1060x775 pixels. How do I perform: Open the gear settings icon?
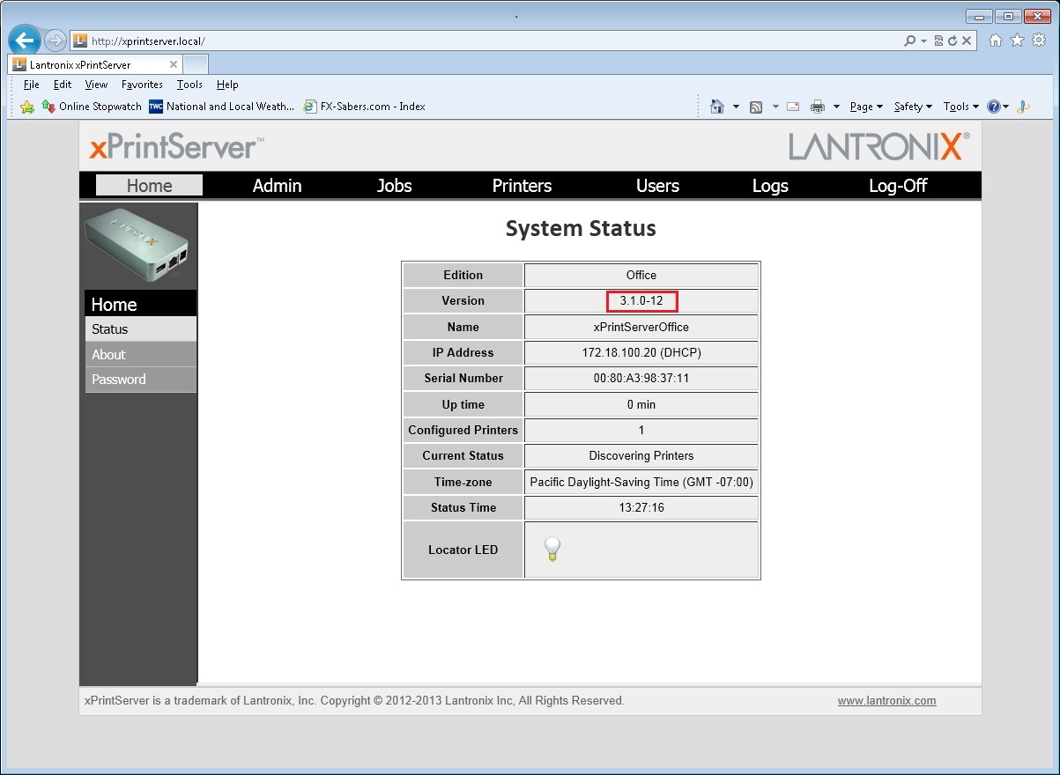click(x=1040, y=41)
